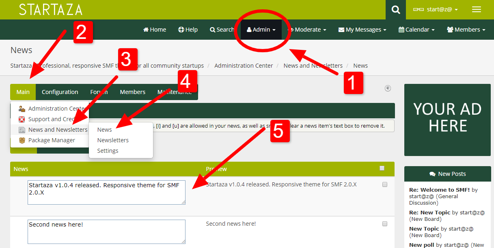Image resolution: width=494 pixels, height=248 pixels.
Task: Click the Second news here text box
Action: [x=106, y=232]
